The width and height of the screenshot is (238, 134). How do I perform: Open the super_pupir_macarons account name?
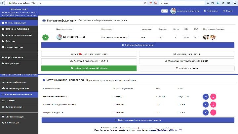tap(74, 37)
